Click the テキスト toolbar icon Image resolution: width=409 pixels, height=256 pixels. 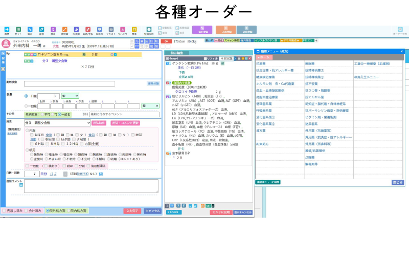111,30
